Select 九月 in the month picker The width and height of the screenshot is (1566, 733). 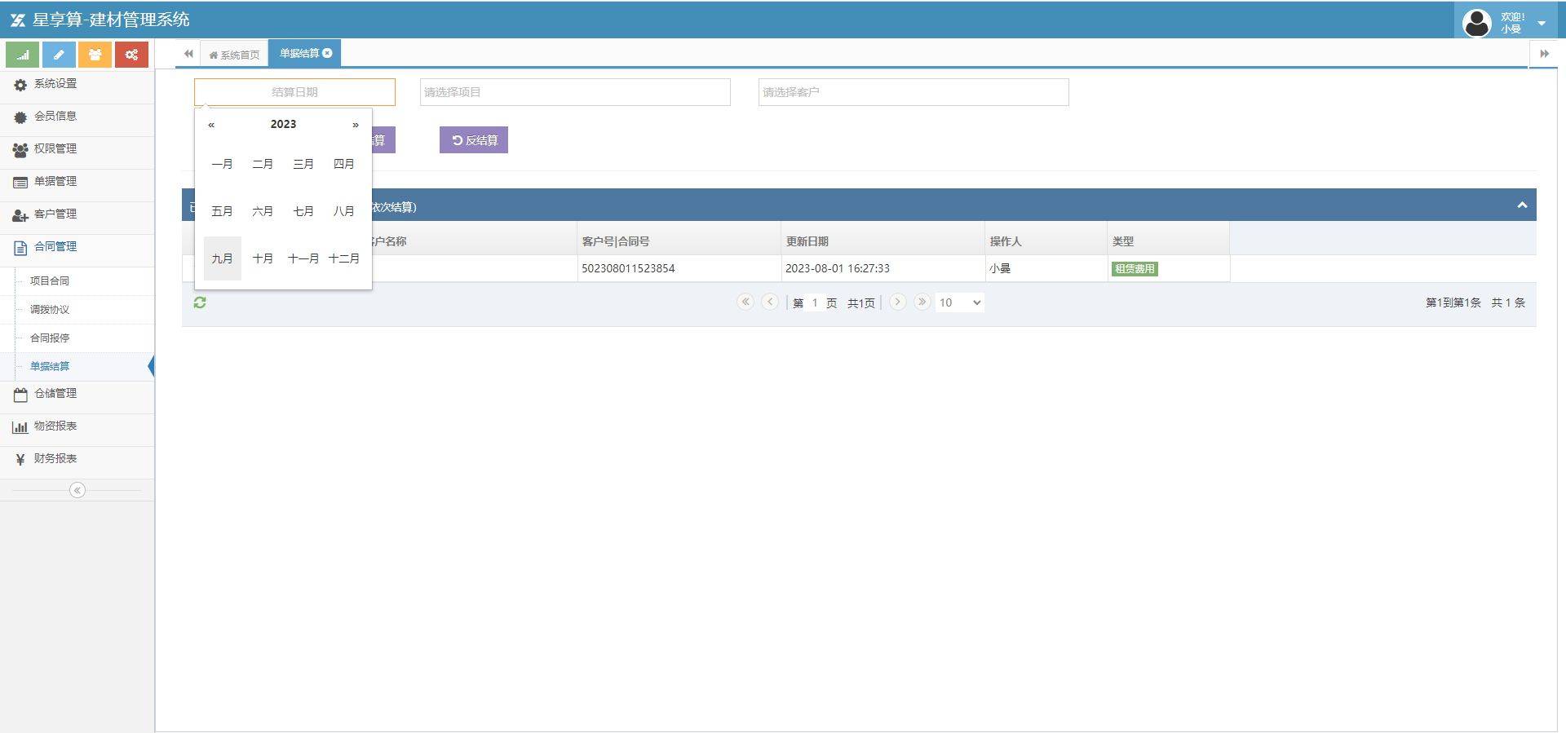(x=222, y=258)
